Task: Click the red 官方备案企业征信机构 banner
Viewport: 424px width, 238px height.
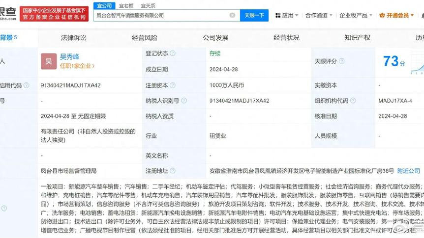Action: coord(54,14)
